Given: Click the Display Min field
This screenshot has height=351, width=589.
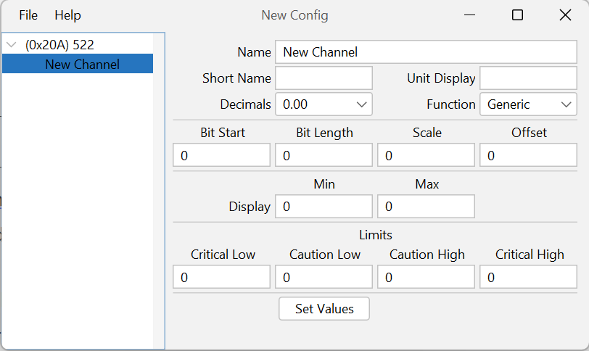Looking at the screenshot, I should point(324,207).
